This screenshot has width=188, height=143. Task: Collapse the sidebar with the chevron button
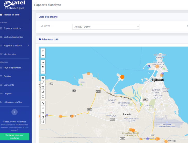tap(15, 112)
